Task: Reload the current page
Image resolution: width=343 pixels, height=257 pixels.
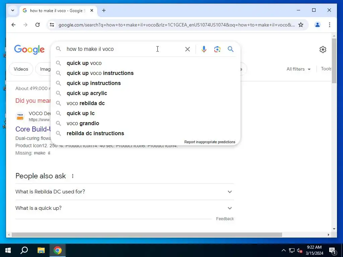Action: pos(38,25)
